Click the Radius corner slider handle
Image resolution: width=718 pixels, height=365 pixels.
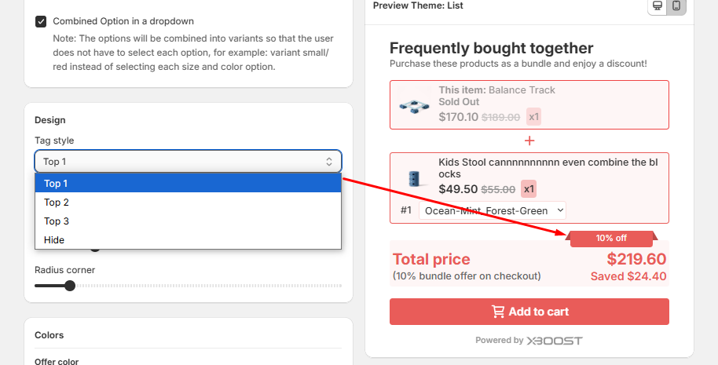pos(69,286)
